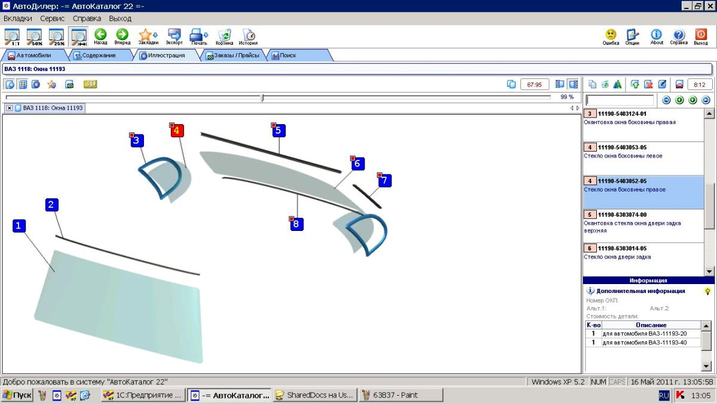
Task: Toggle the right-side parts list layout button
Action: pos(573,84)
